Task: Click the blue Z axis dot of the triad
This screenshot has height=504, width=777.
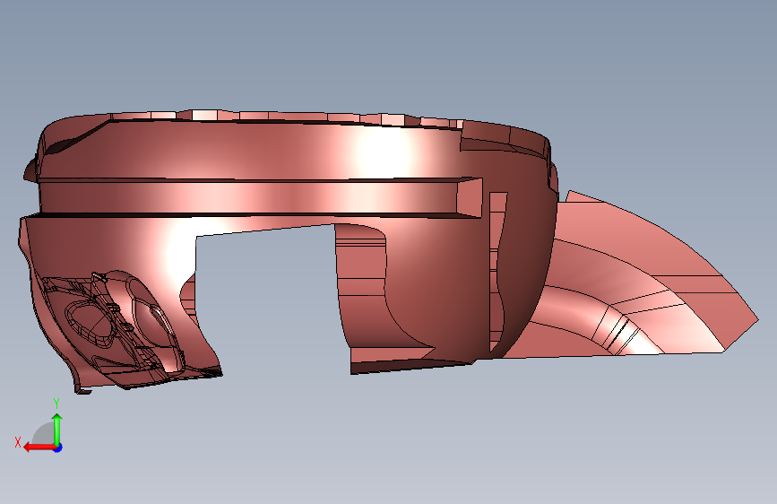Action: pyautogui.click(x=58, y=448)
